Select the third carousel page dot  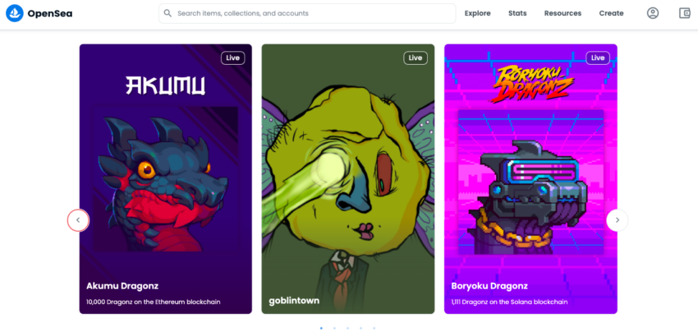click(x=347, y=328)
